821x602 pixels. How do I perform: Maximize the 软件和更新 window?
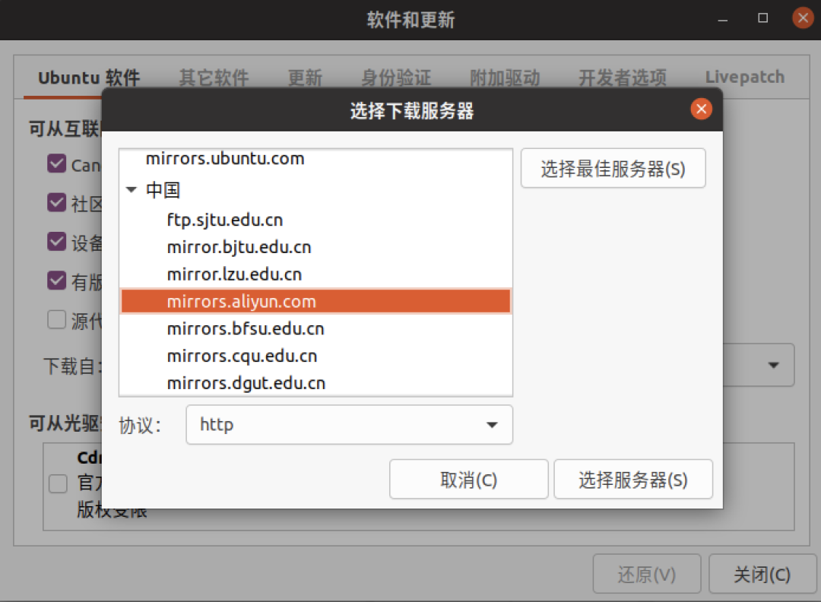point(763,18)
